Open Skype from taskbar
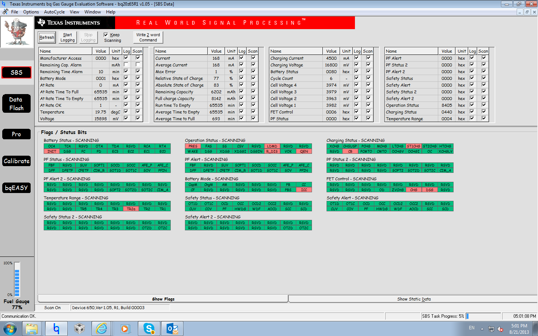The width and height of the screenshot is (538, 336). tap(149, 329)
